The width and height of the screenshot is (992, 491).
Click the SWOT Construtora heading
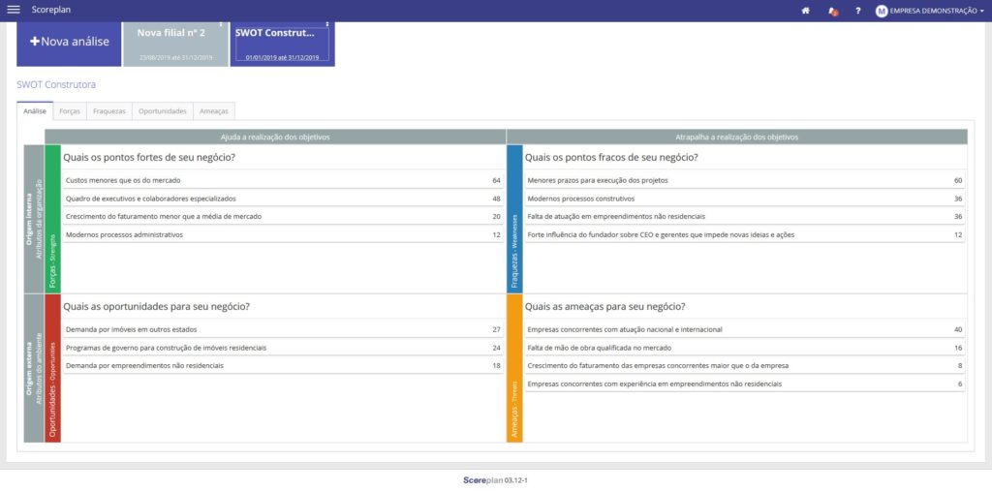coord(56,85)
